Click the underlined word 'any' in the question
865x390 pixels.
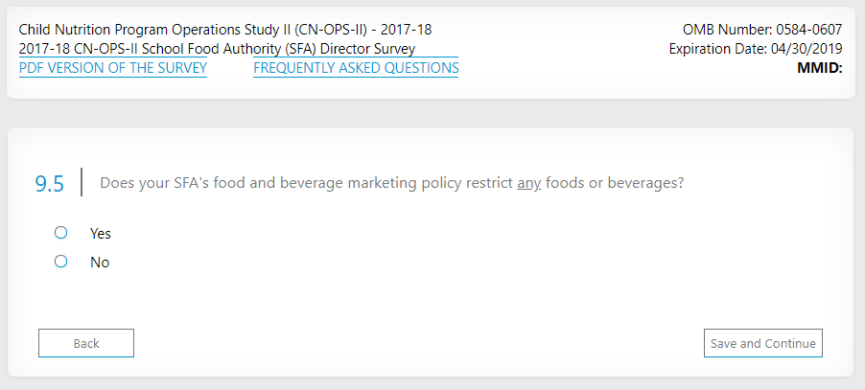tap(529, 183)
